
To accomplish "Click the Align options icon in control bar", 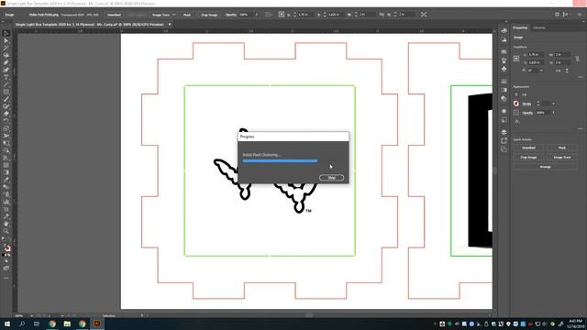I will 269,15.
